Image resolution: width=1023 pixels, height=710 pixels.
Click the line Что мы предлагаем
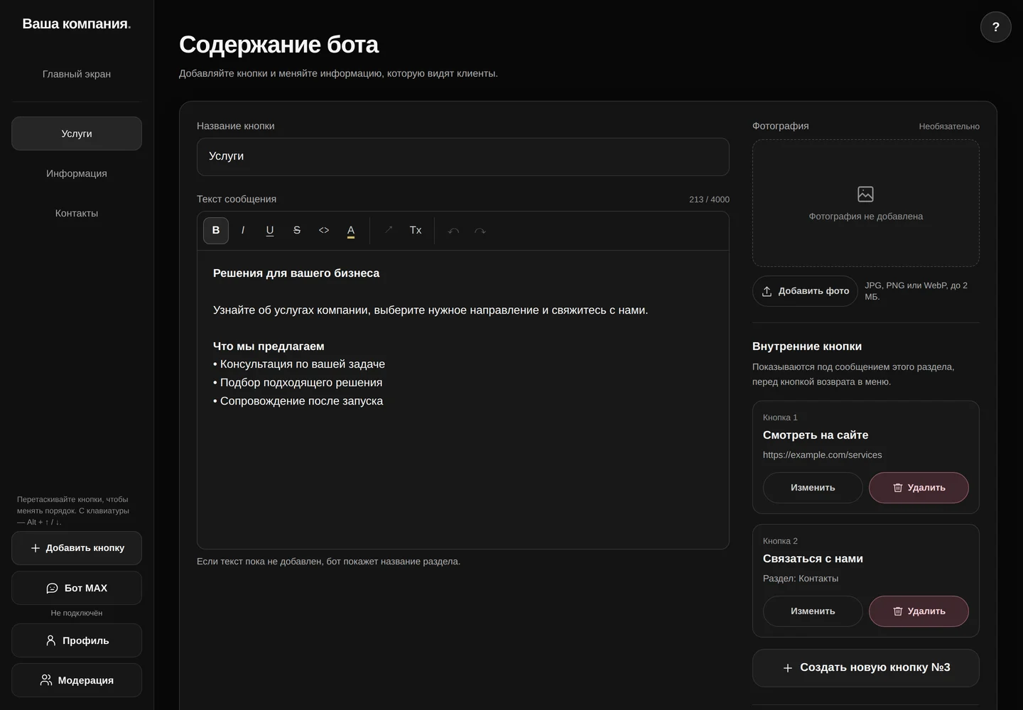(x=269, y=346)
